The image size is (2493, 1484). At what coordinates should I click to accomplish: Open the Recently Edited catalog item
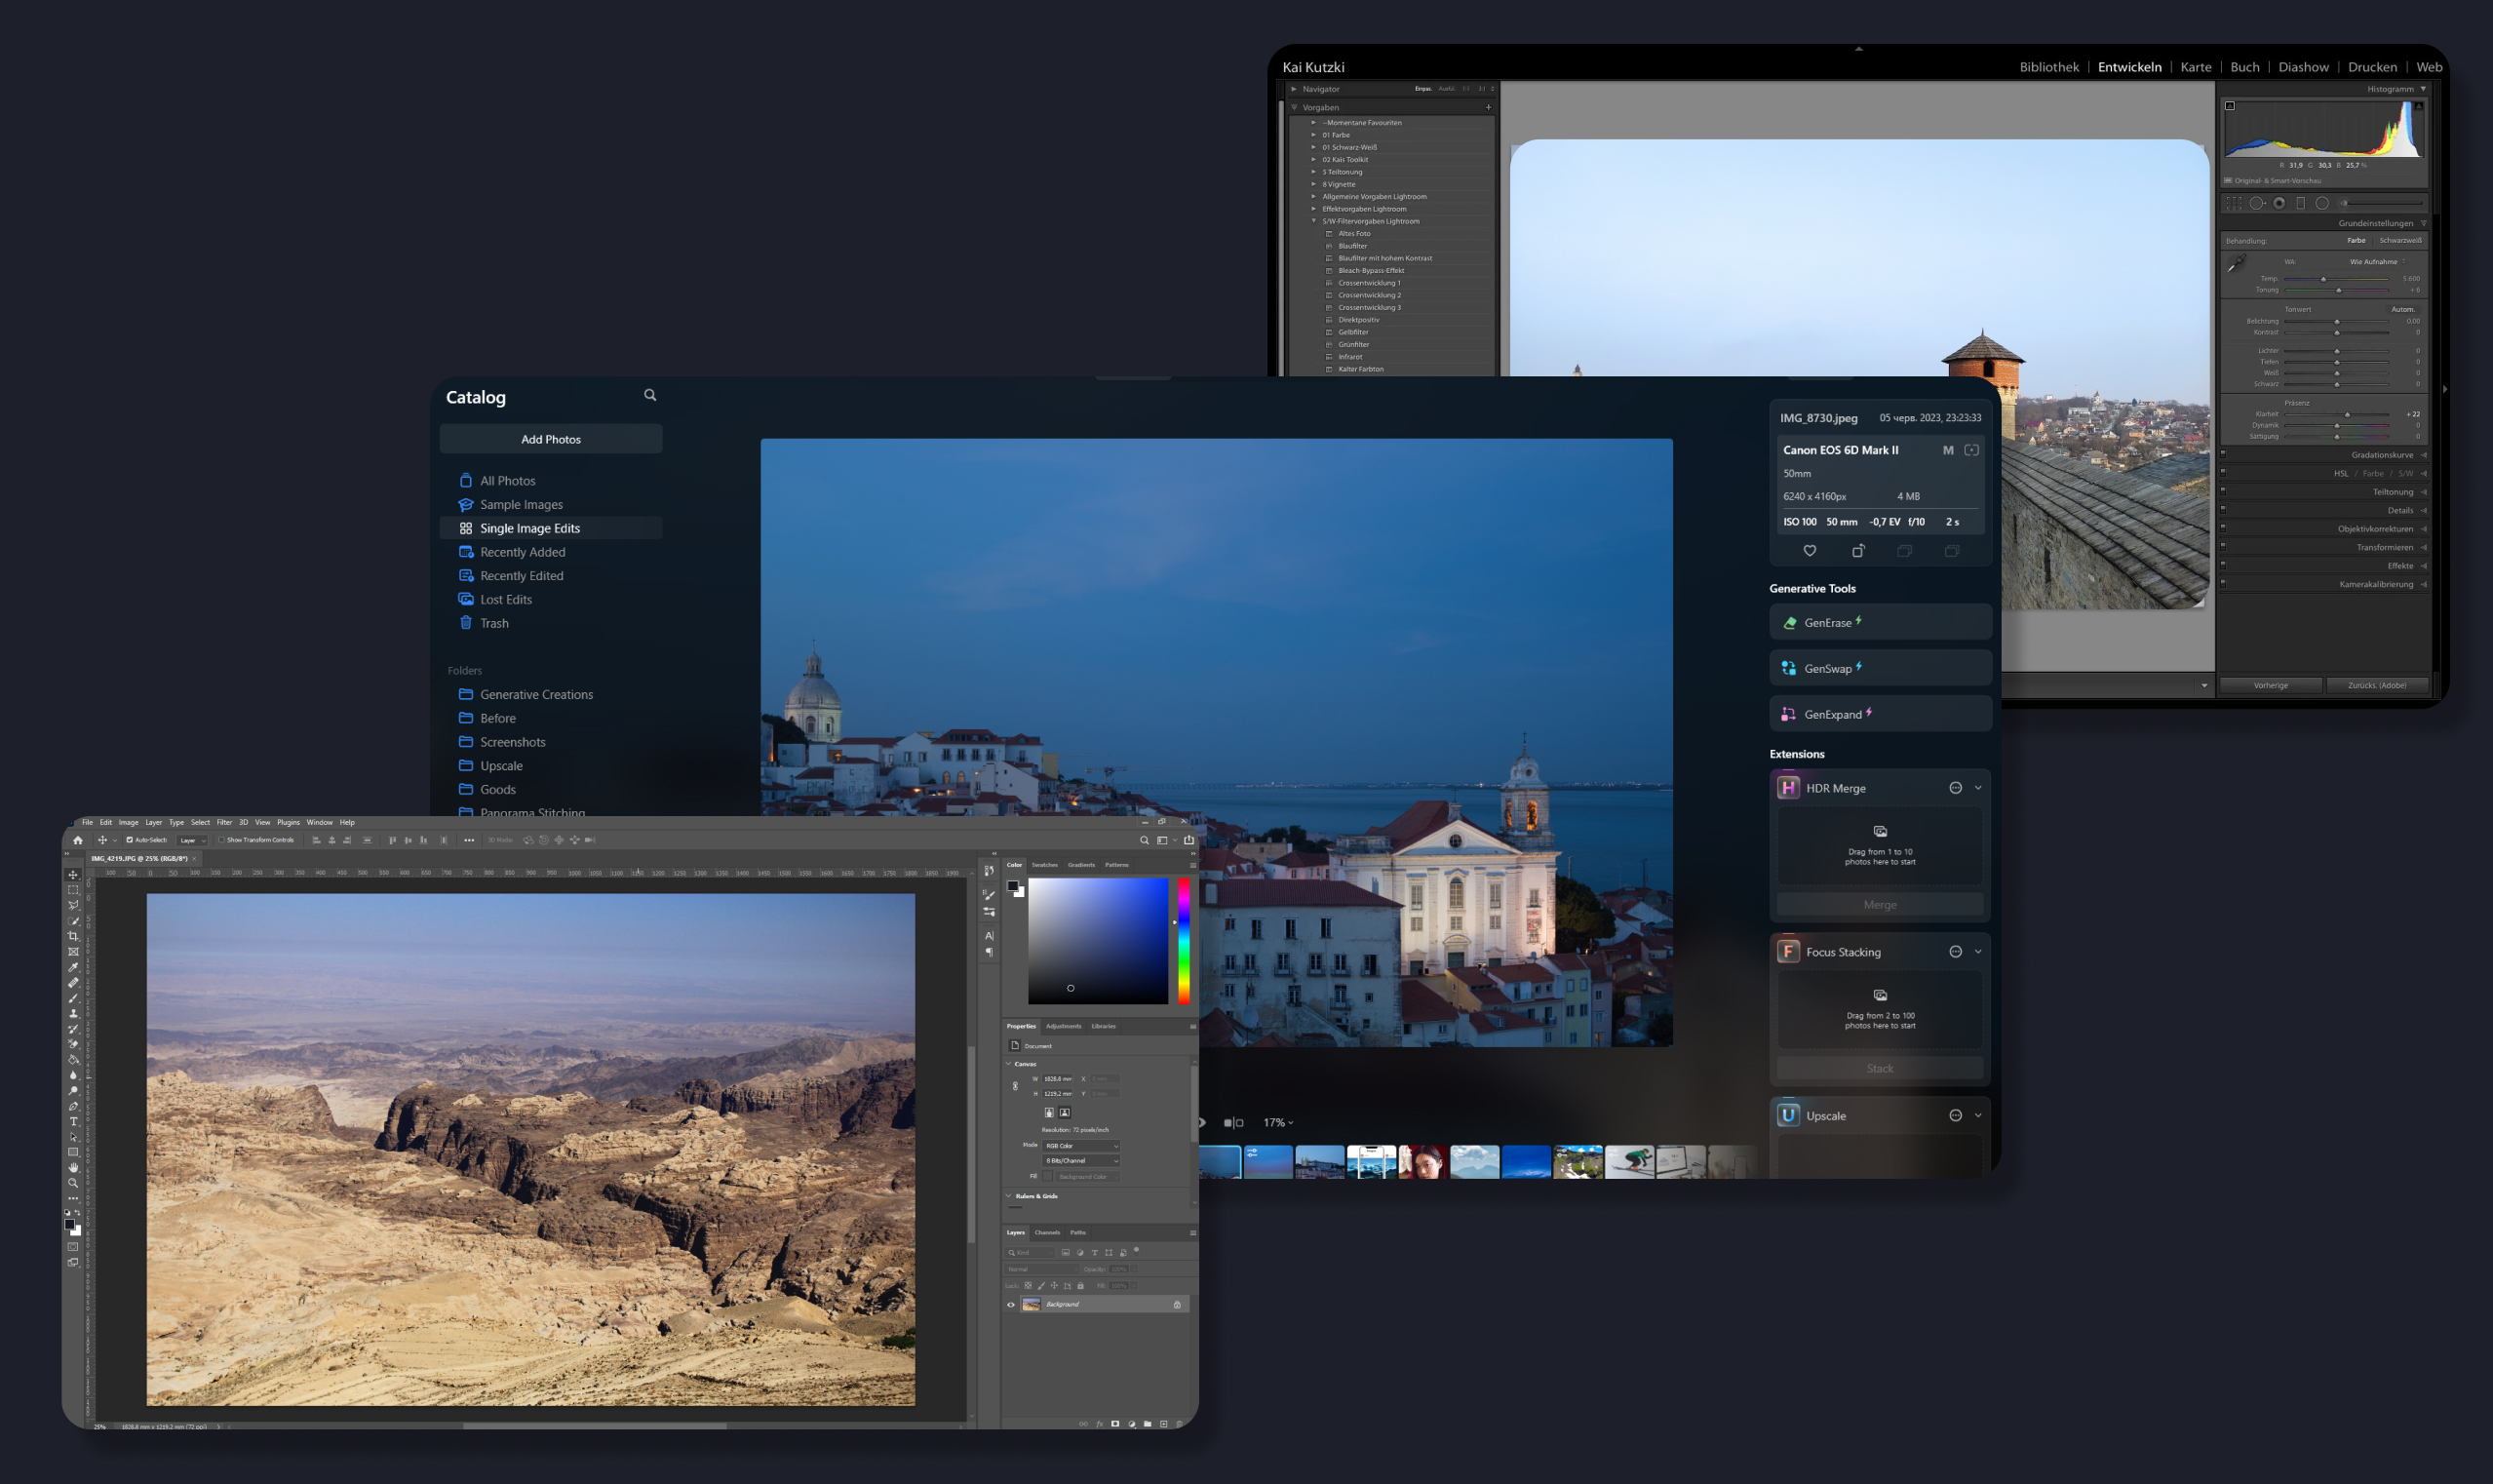pos(521,575)
